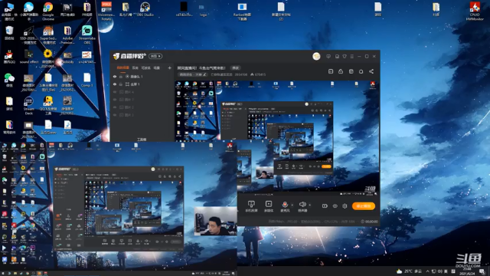Open the logo file on the desktop

coord(202,9)
